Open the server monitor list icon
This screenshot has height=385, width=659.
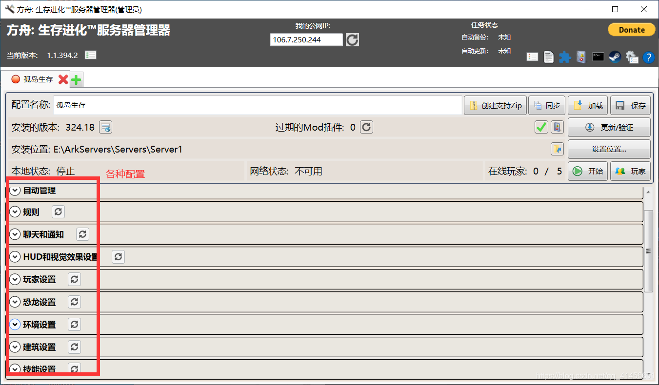(x=532, y=57)
